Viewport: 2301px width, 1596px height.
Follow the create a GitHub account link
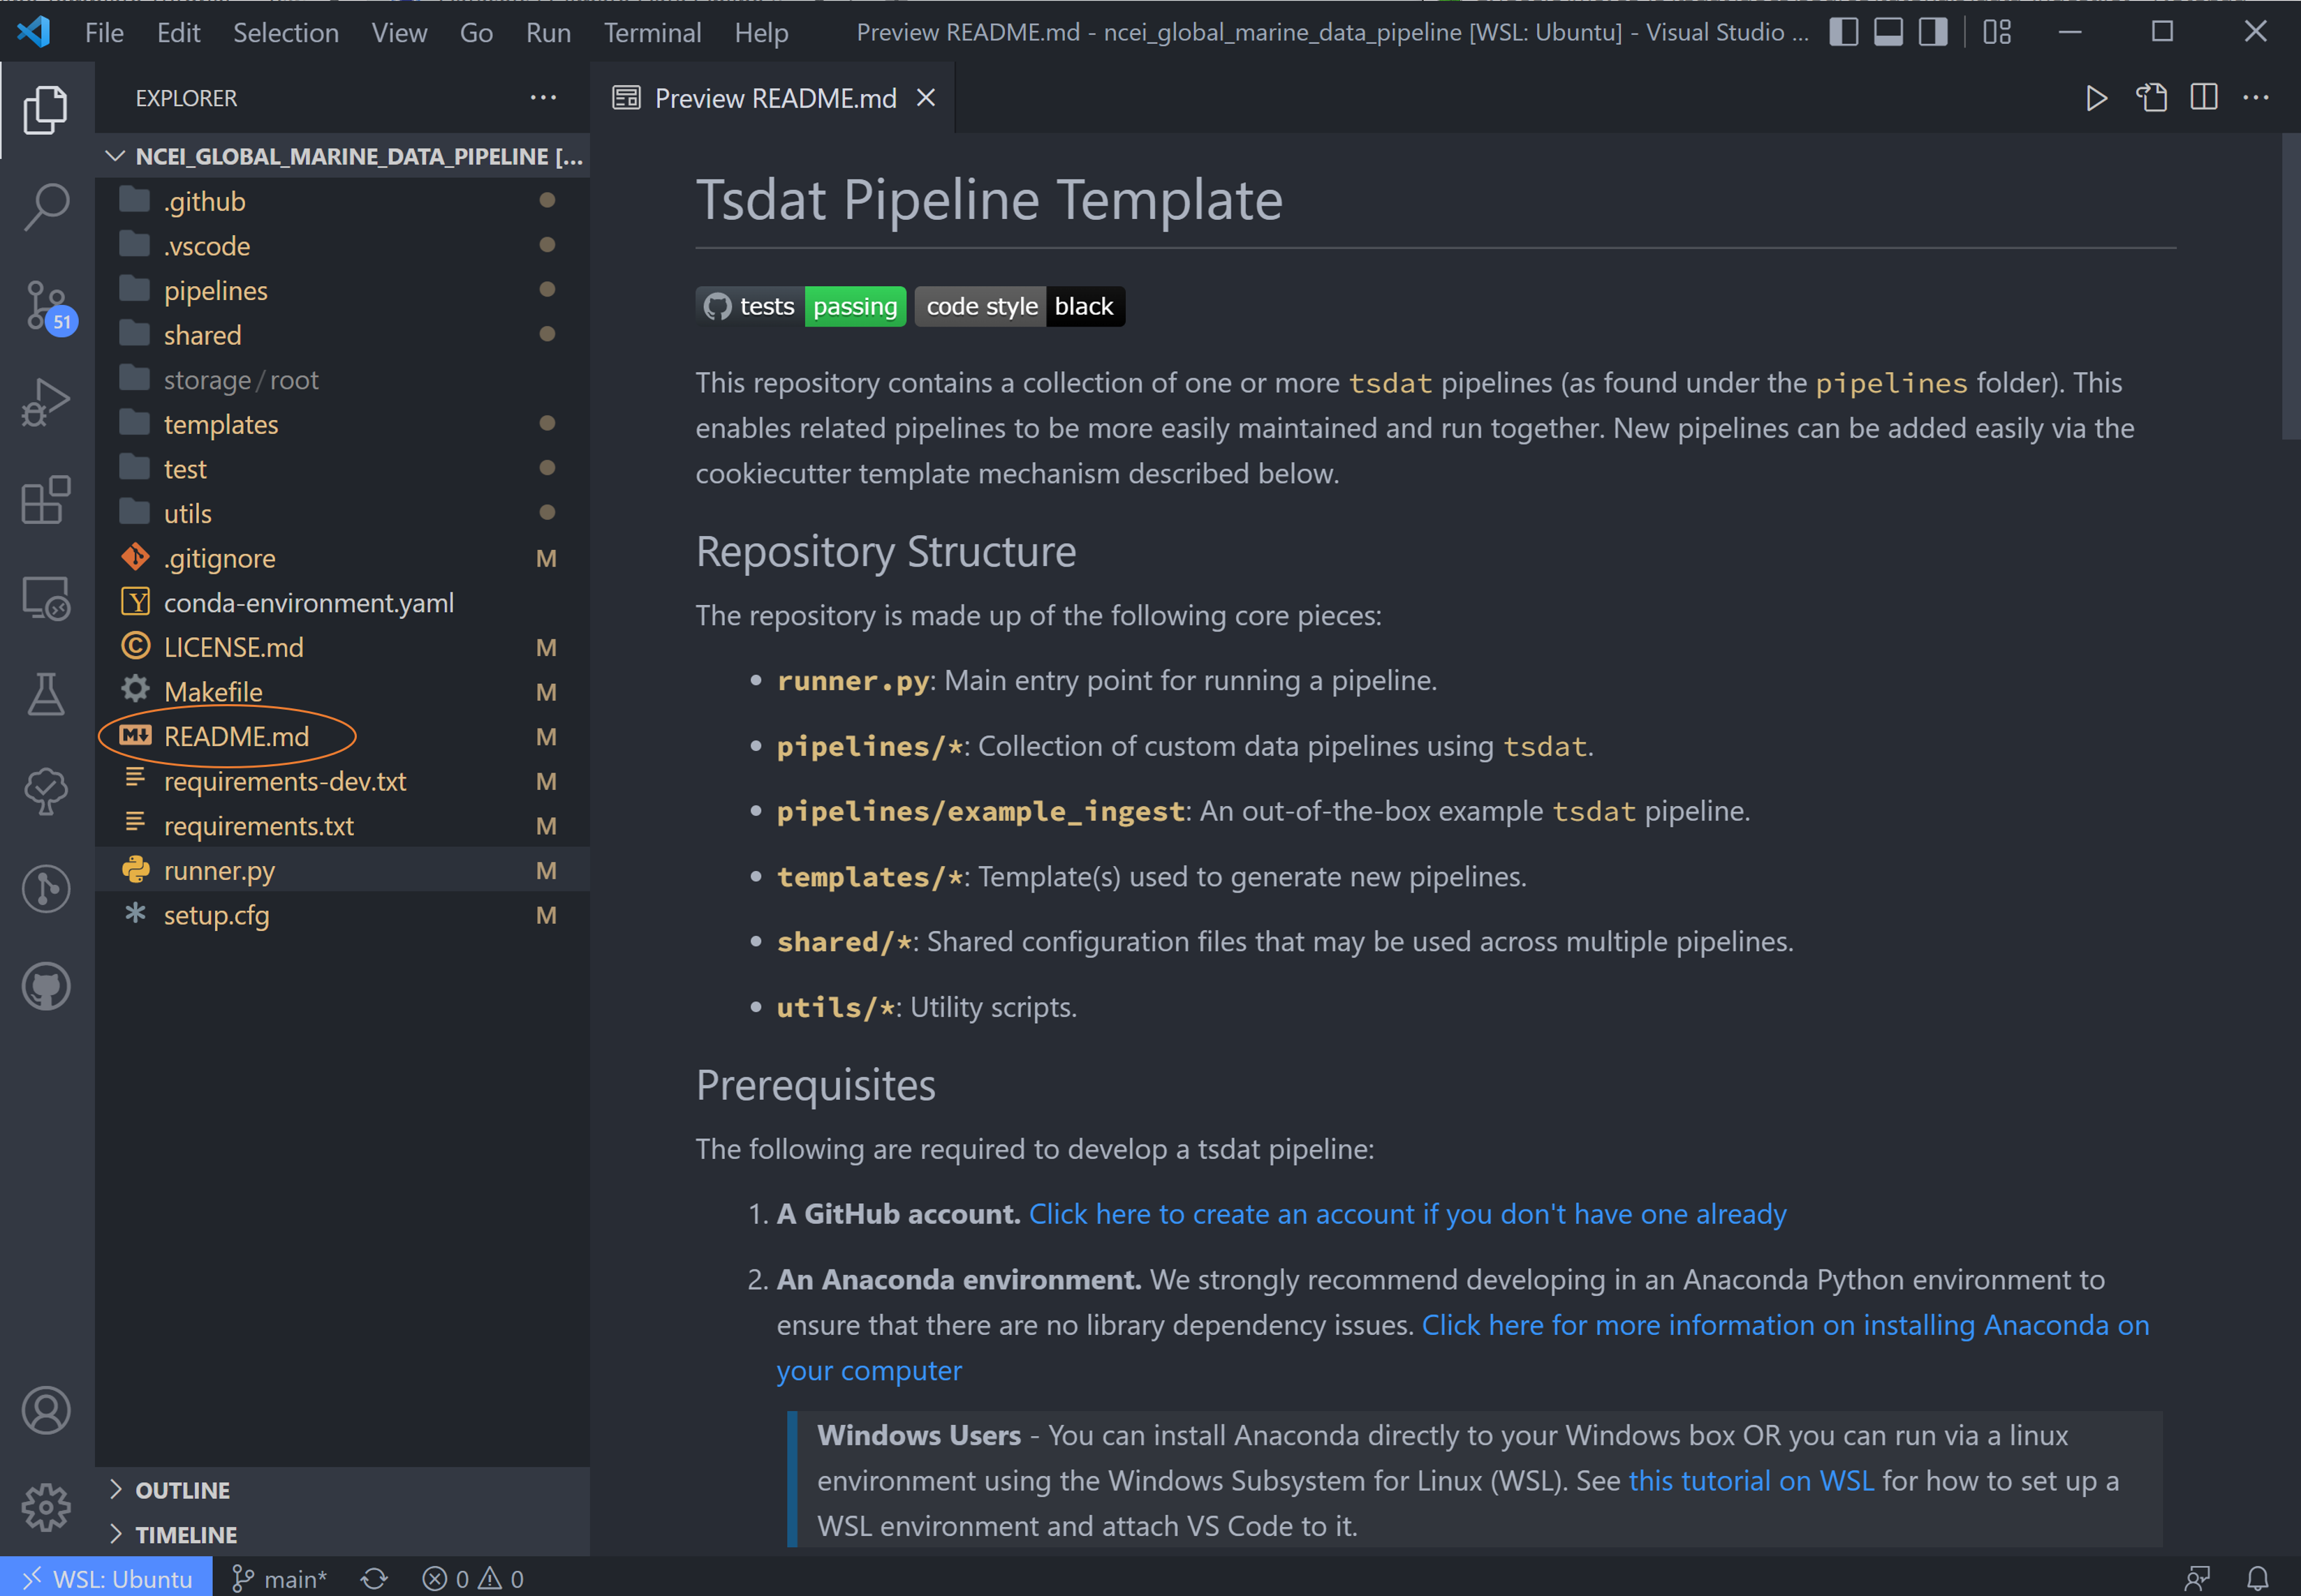coord(1406,1214)
